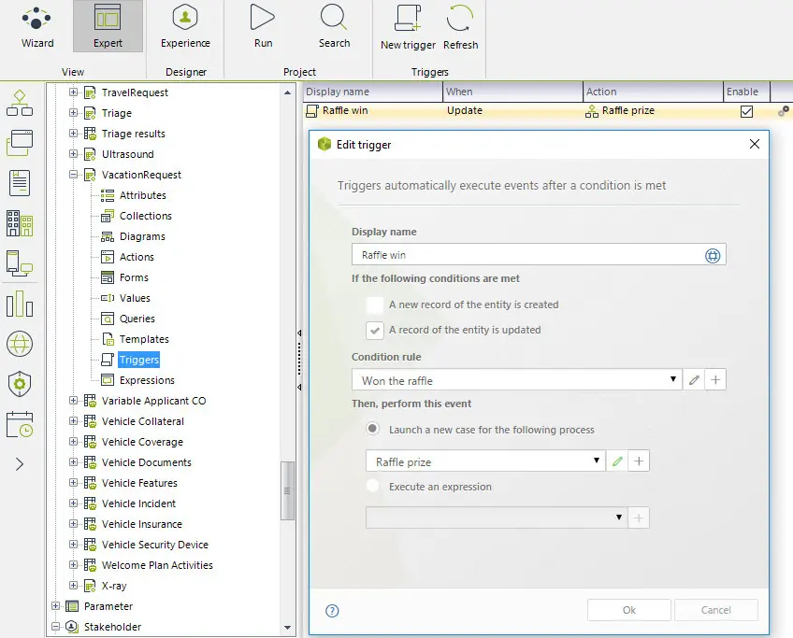Click the Run project icon
793x638 pixels.
pos(263,27)
